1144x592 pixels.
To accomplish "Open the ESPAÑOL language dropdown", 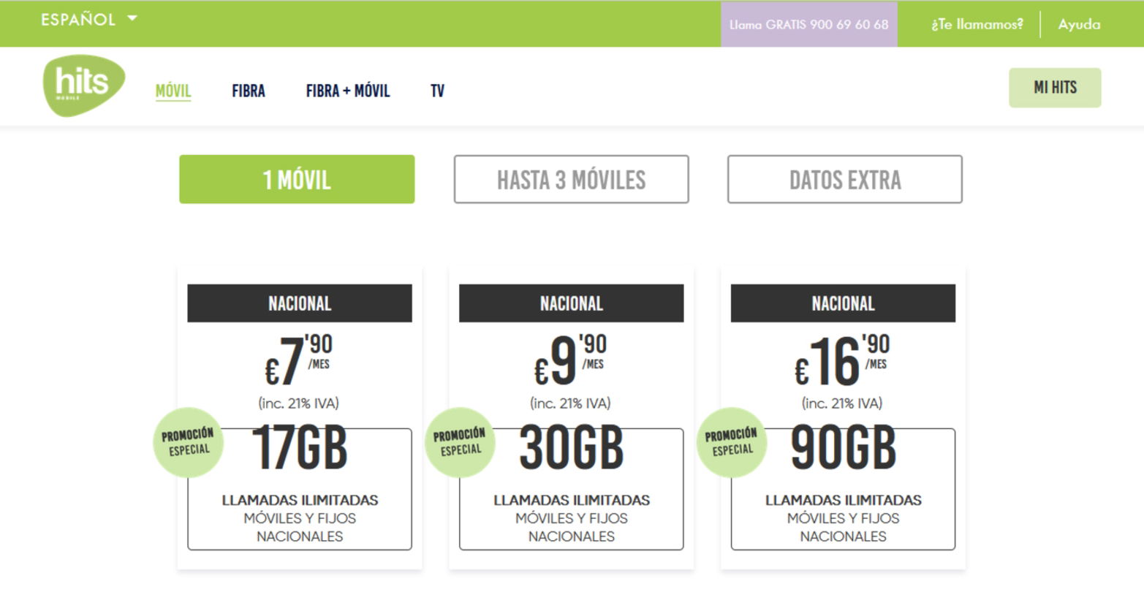I will (x=89, y=20).
